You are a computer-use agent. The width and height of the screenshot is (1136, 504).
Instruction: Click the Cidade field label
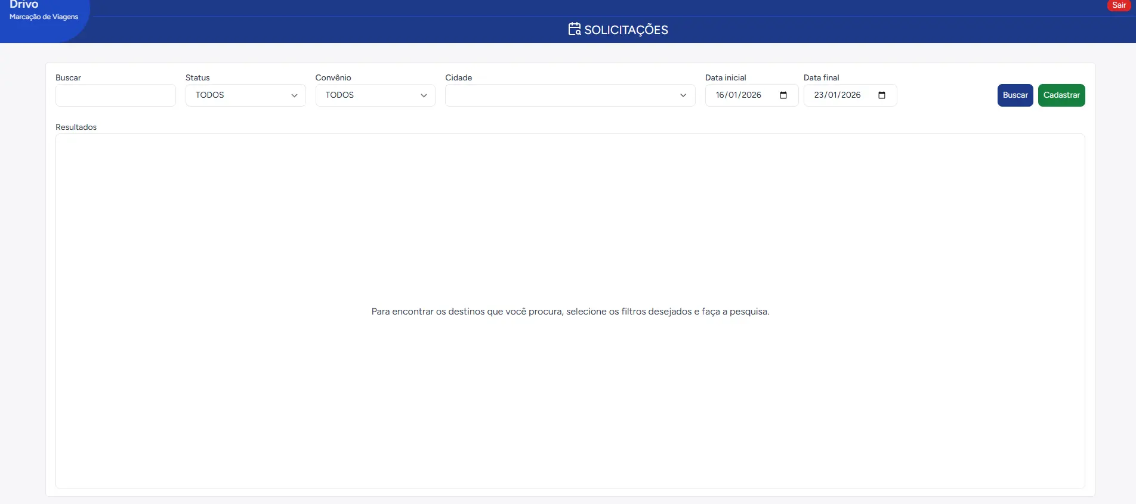tap(458, 77)
